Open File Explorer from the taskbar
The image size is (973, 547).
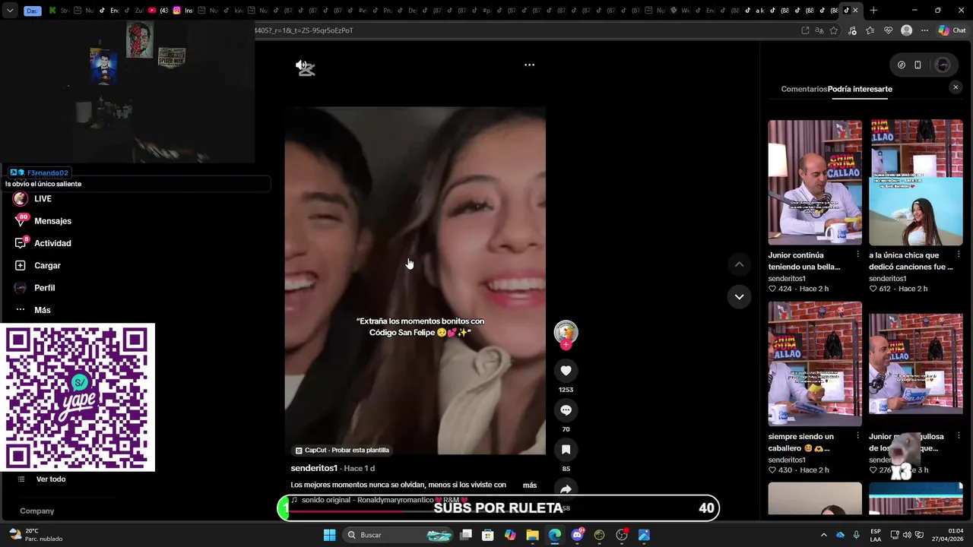point(533,535)
